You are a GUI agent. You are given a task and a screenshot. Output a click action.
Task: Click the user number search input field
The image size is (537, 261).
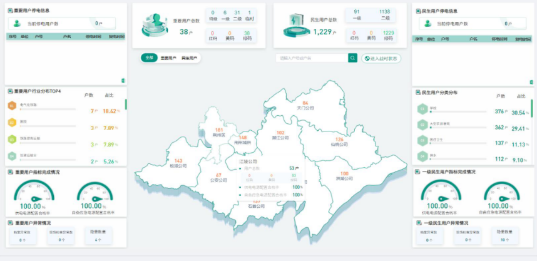click(x=312, y=58)
